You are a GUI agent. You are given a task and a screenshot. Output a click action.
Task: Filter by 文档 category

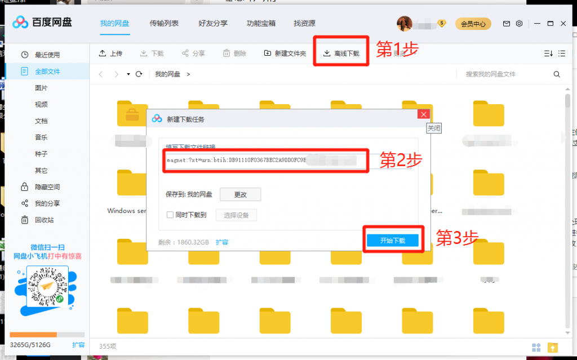pos(41,121)
